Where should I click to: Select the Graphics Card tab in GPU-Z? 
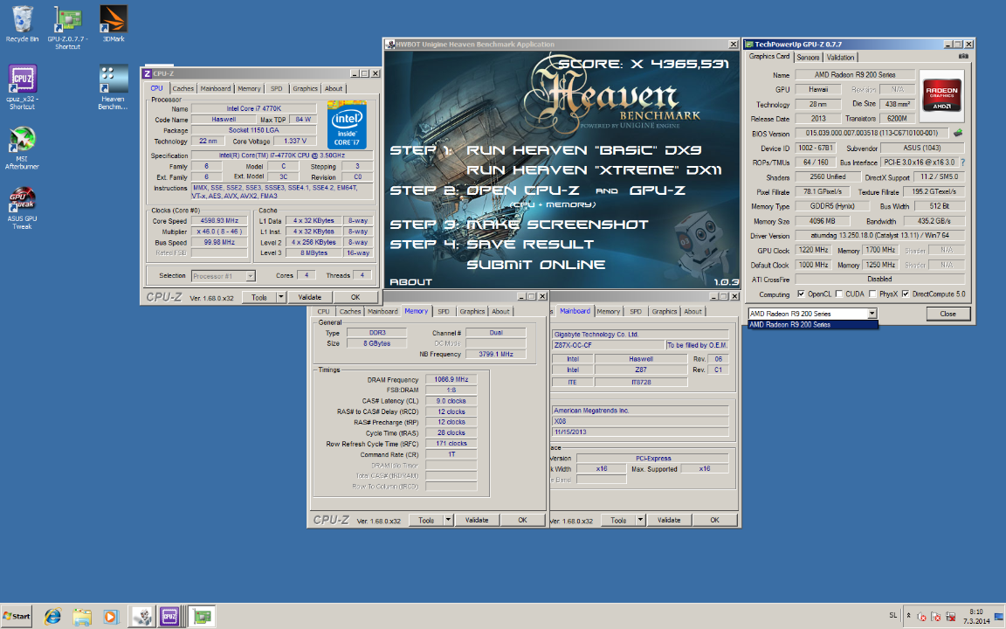tap(769, 57)
